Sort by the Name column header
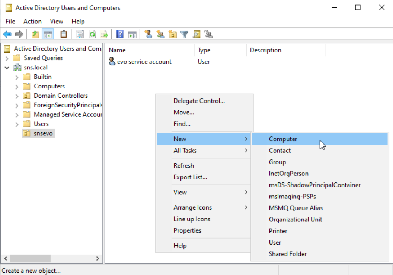This screenshot has height=275, width=393. (151, 50)
